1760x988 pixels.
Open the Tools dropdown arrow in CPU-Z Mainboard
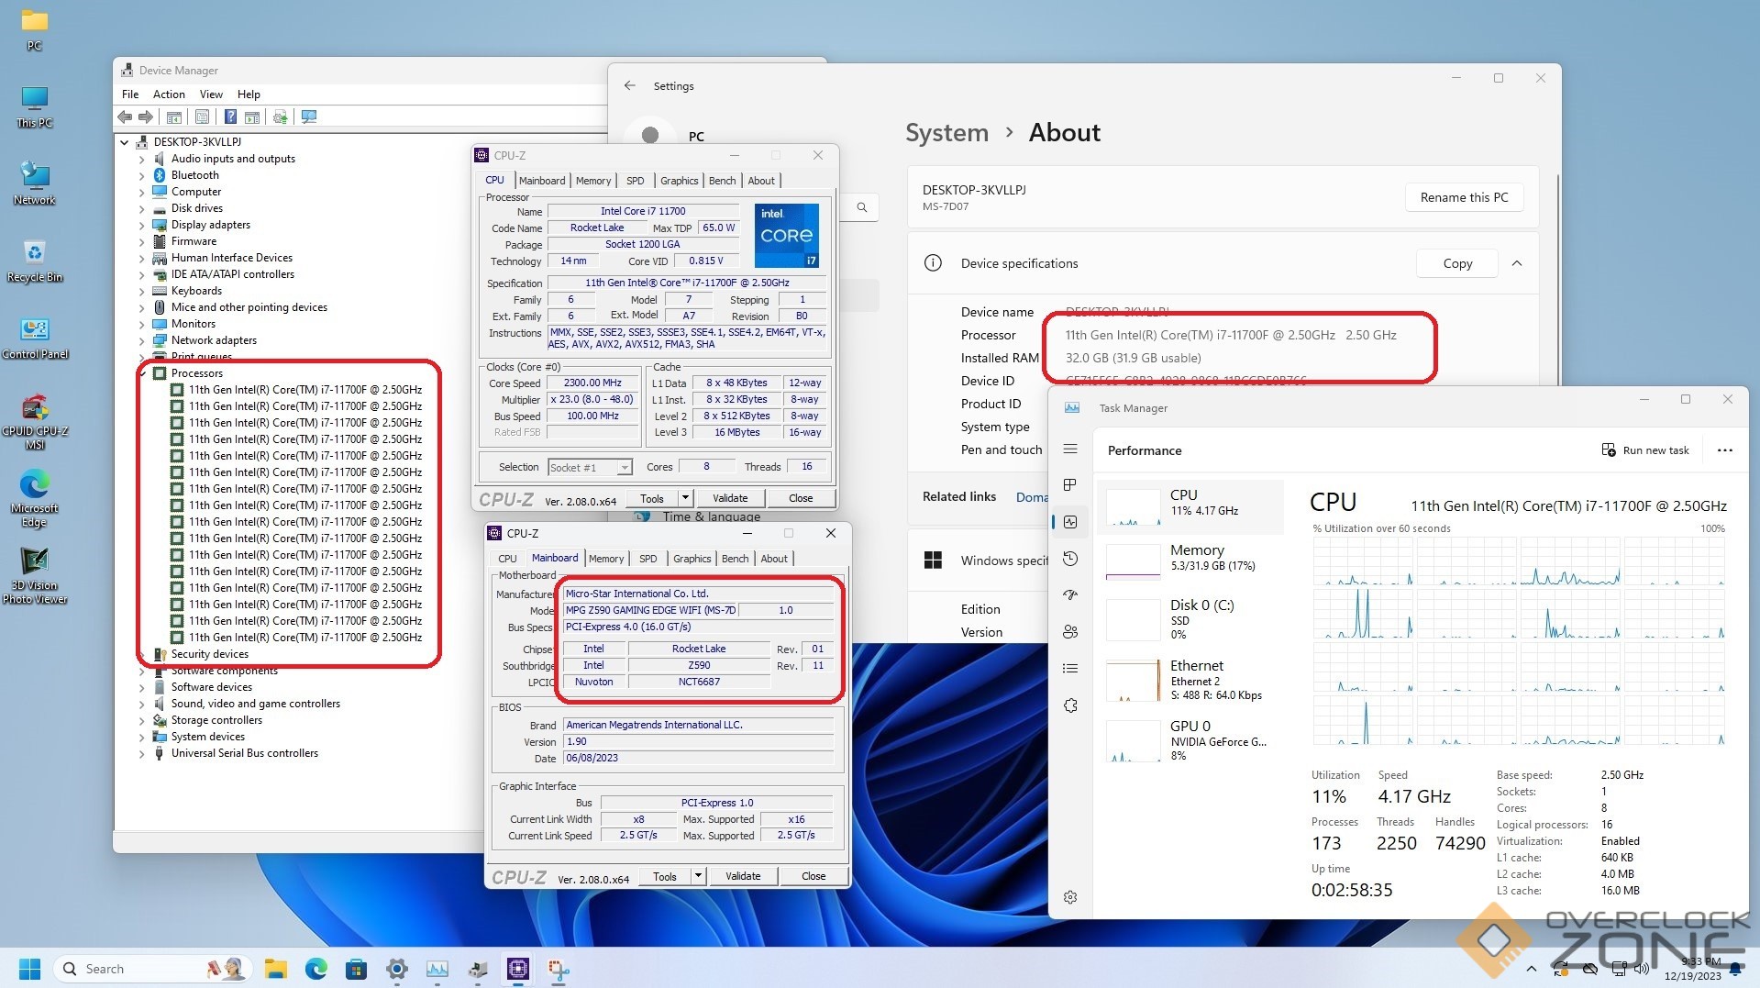[698, 876]
